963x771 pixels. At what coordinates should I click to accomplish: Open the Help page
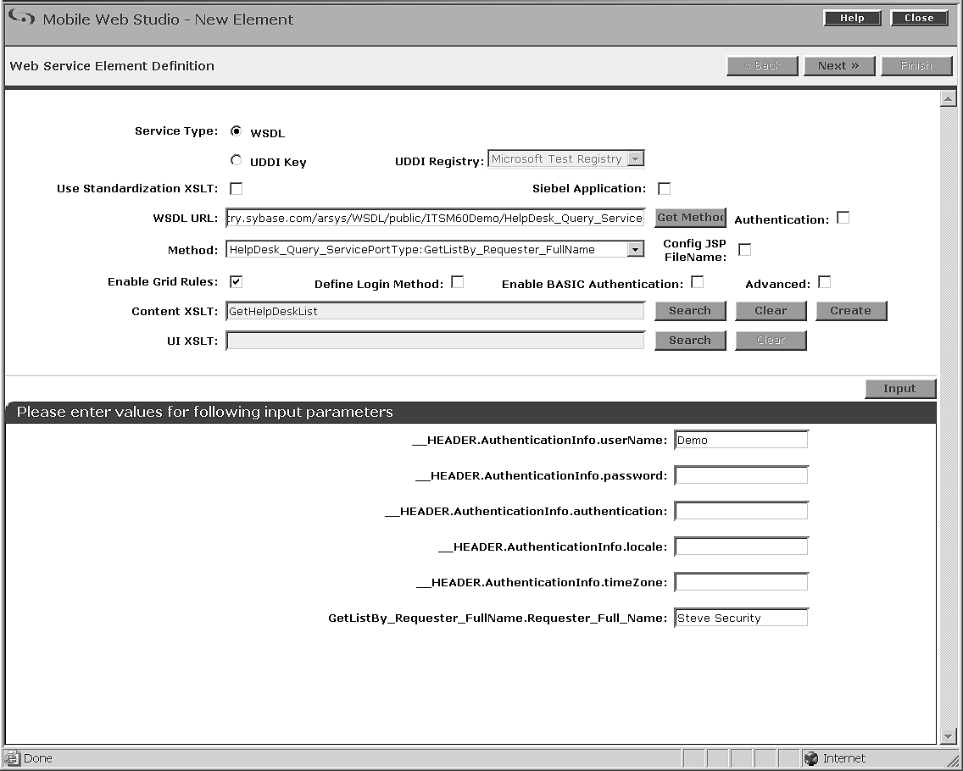[852, 18]
